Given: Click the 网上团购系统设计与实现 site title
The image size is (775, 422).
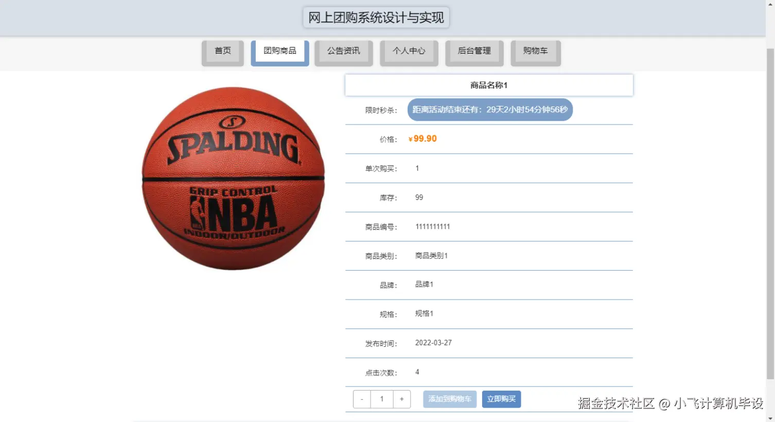Looking at the screenshot, I should 376,17.
